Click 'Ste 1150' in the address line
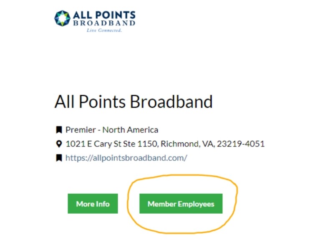The image size is (320, 240). pyautogui.click(x=141, y=144)
